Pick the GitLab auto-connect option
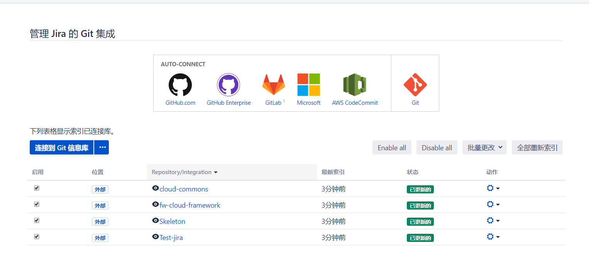589x255 pixels. pos(274,84)
